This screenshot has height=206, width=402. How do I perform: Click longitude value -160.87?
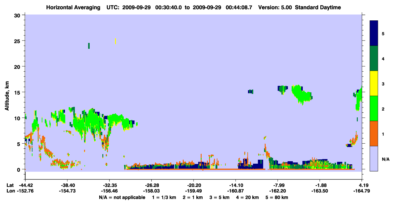(236, 191)
